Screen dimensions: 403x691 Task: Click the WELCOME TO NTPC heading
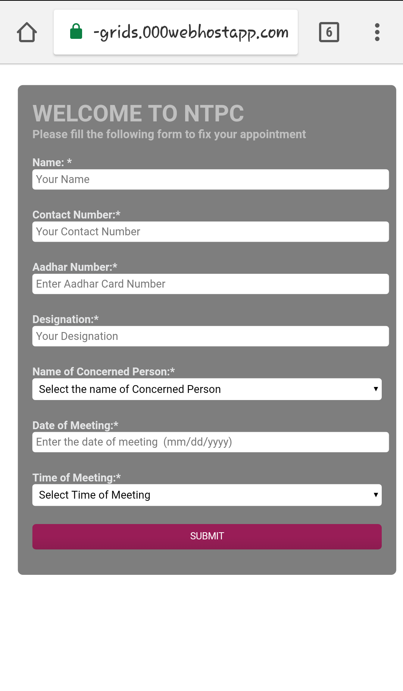(138, 113)
